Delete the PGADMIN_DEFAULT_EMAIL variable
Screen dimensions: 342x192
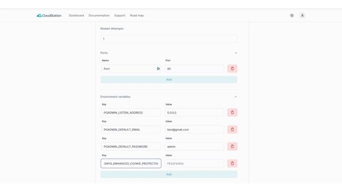point(232,130)
